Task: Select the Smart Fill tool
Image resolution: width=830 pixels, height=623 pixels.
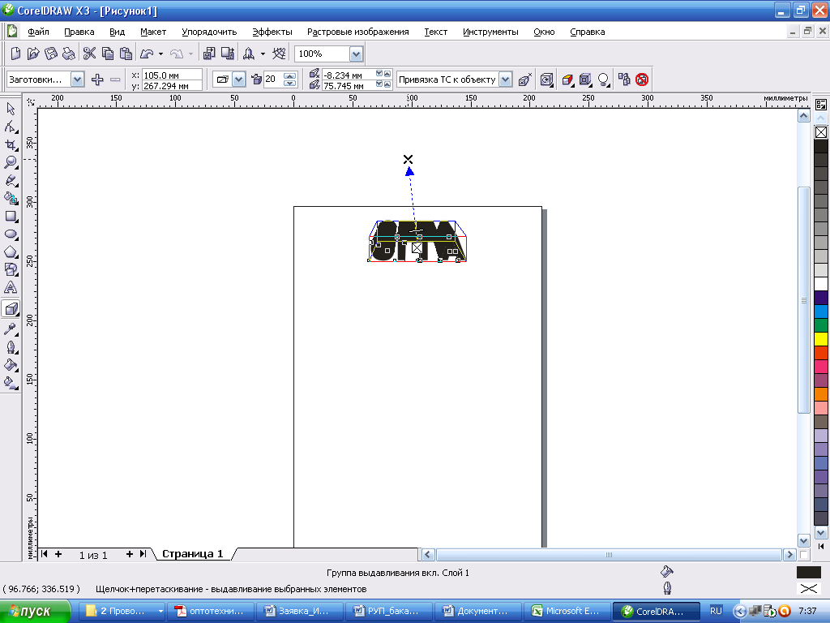Action: tap(11, 198)
